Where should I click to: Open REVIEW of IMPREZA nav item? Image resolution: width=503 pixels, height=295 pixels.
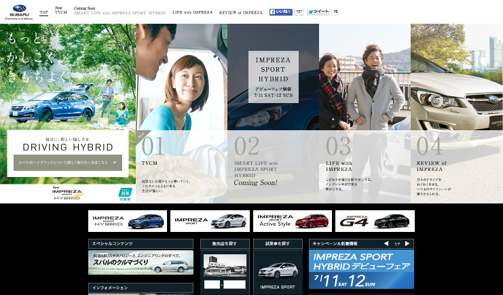(x=240, y=12)
